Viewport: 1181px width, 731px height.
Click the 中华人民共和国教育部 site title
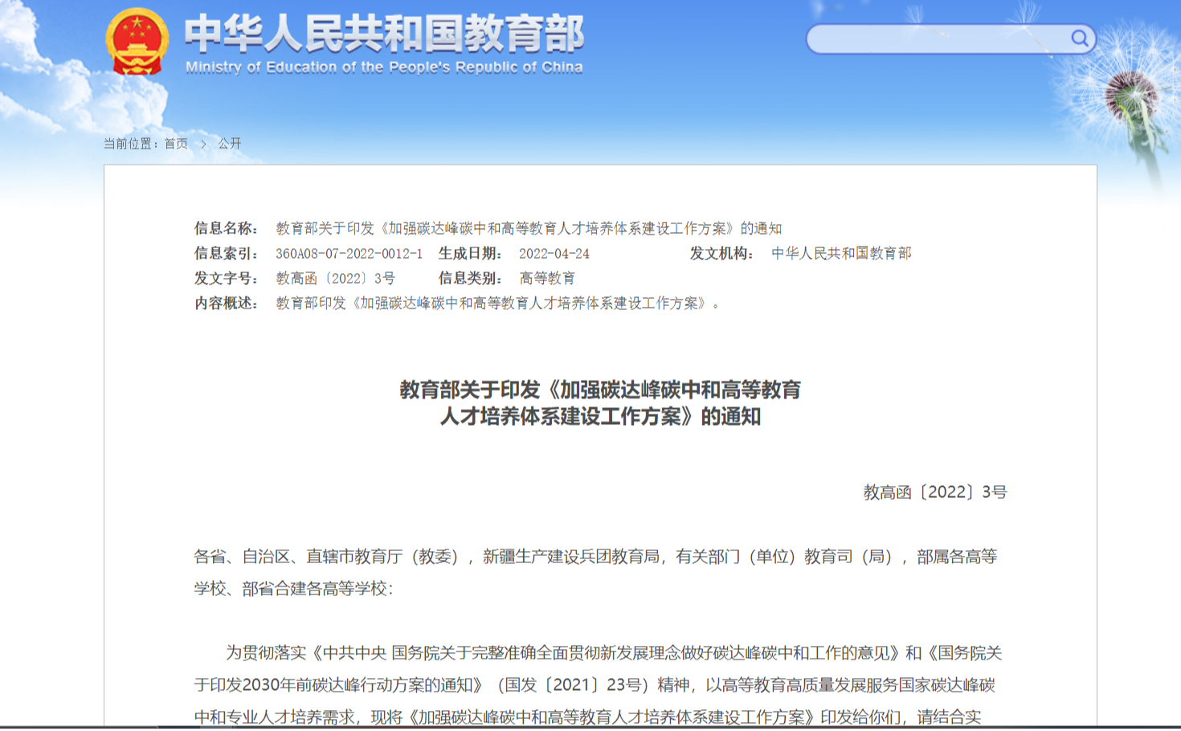[384, 34]
